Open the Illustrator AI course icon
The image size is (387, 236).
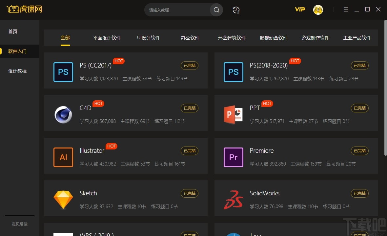(x=63, y=157)
